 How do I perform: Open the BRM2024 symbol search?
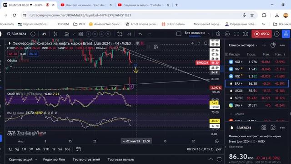point(16,34)
